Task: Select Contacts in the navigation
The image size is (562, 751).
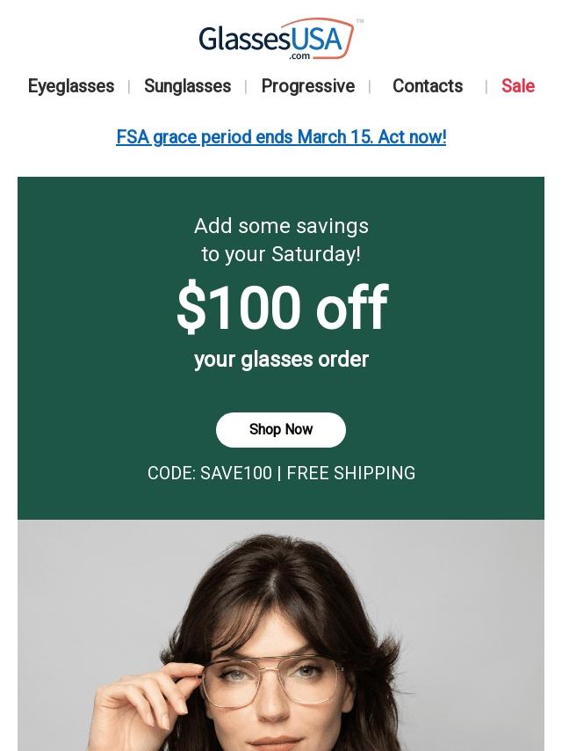Action: point(427,86)
